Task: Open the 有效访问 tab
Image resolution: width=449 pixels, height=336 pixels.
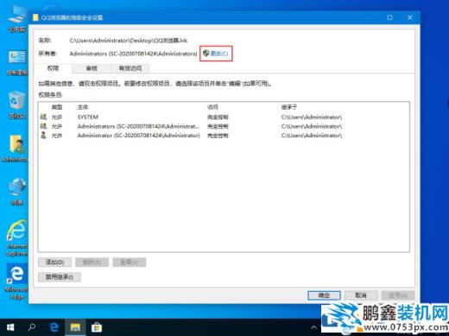Action: [130, 68]
